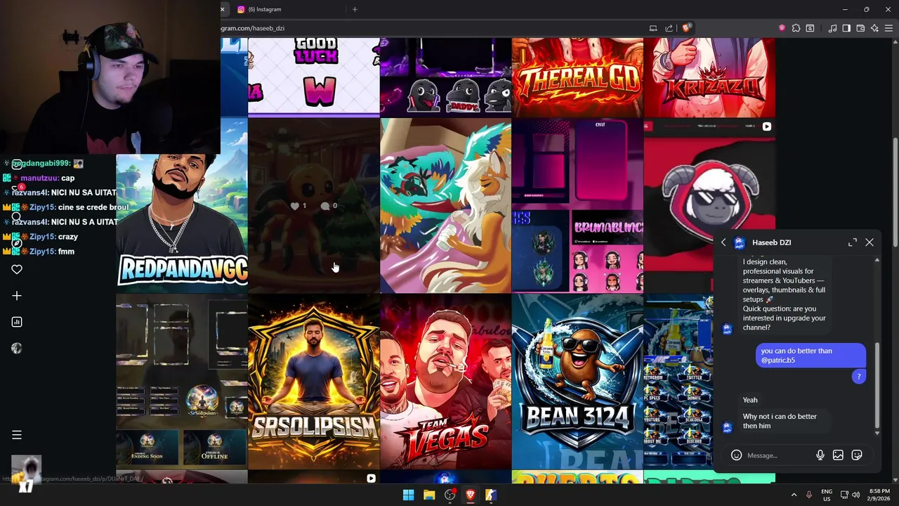Open OBS Studio taskbar icon
Image resolution: width=899 pixels, height=506 pixels.
tap(449, 495)
